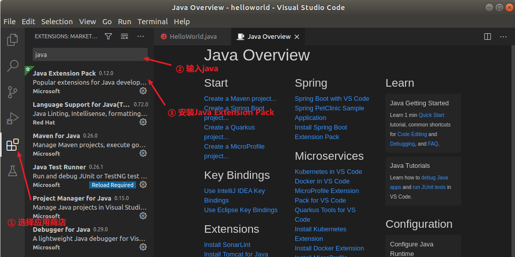Open editor more actions ellipsis
The height and width of the screenshot is (257, 515).
tap(503, 37)
